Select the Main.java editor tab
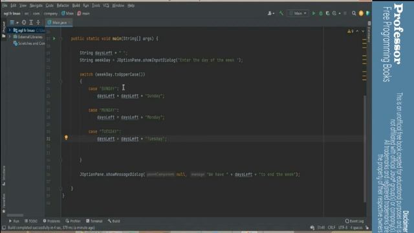This screenshot has width=414, height=233. coord(59,23)
